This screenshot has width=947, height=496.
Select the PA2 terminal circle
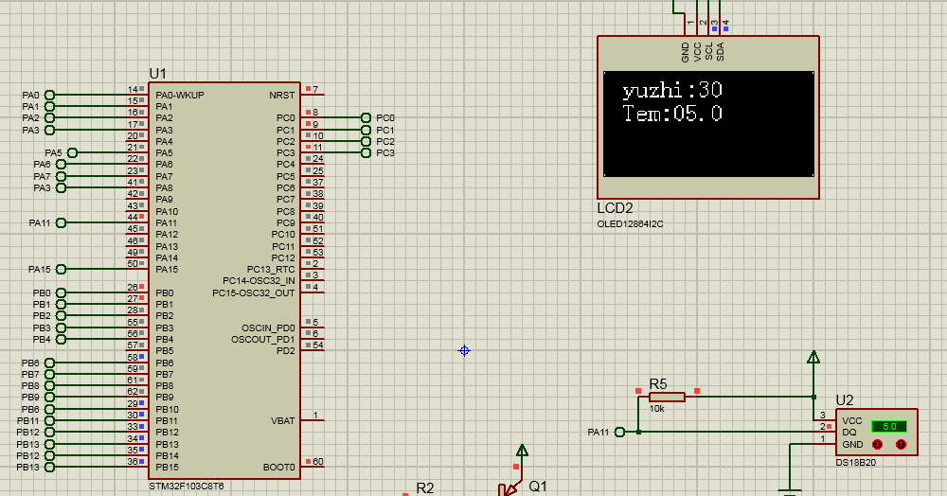coord(49,118)
